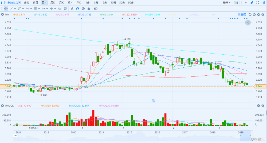The height and width of the screenshot is (143, 267).
Task: Select the Aa text annotation tool
Action: click(60, 9)
